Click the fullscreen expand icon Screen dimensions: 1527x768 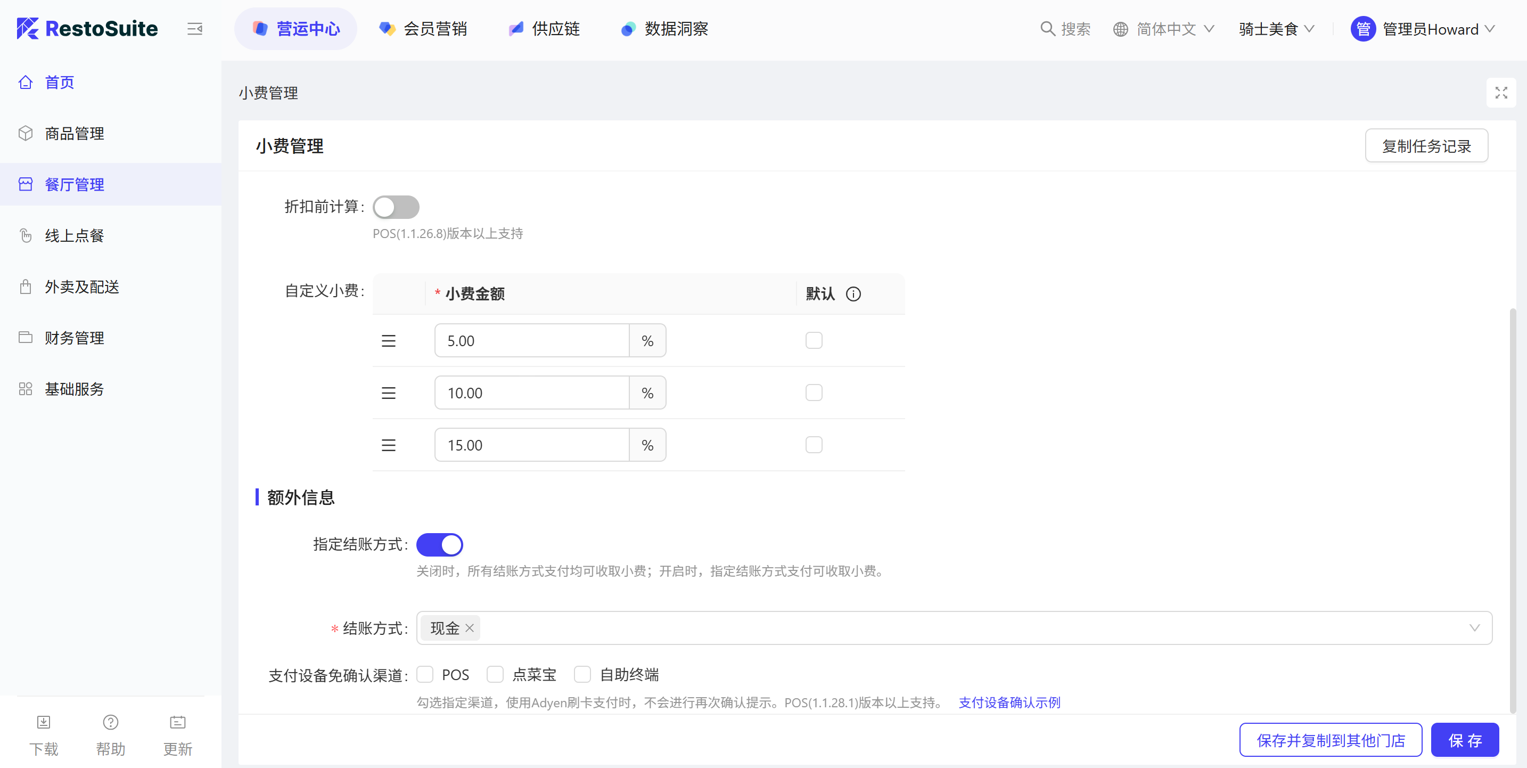pyautogui.click(x=1500, y=93)
